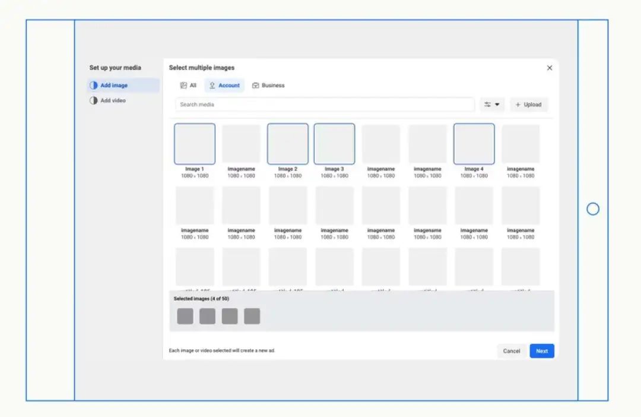Deselect the Image 1 thumbnail
The image size is (641, 417).
pyautogui.click(x=195, y=144)
